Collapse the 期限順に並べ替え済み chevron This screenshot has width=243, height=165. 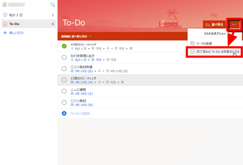pyautogui.click(x=90, y=36)
